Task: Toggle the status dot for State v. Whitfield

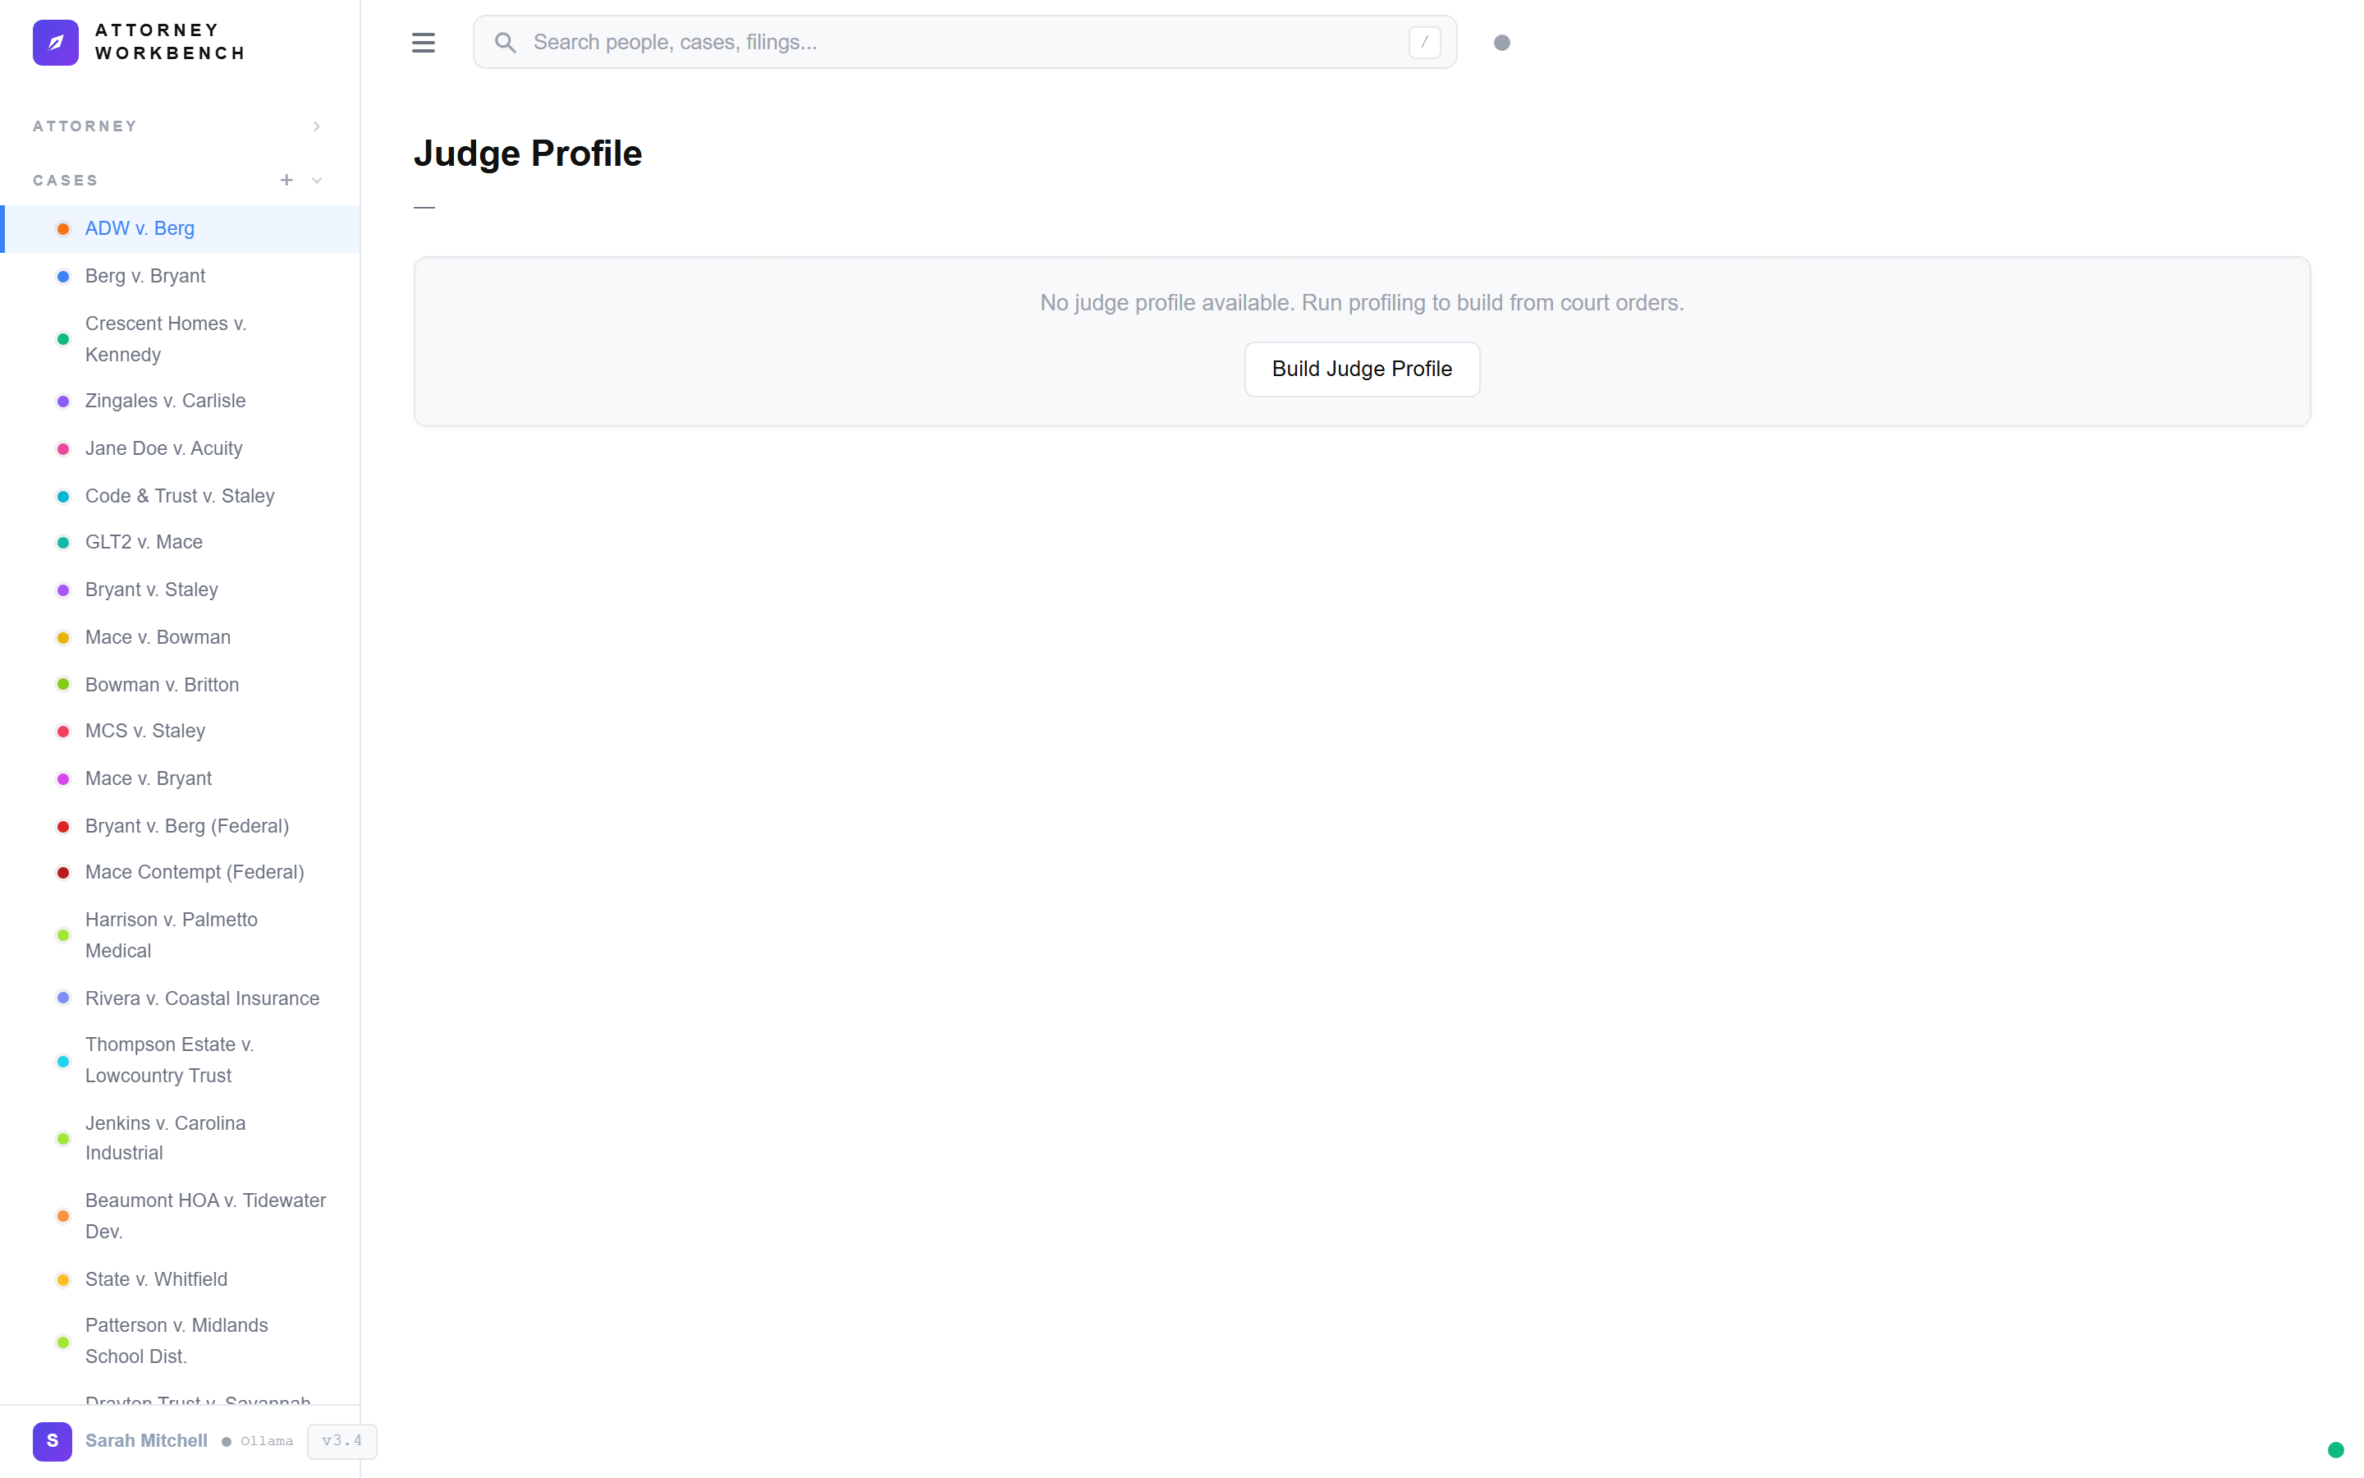Action: (x=63, y=1278)
